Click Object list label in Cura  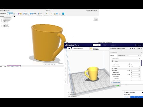pos(72,92)
